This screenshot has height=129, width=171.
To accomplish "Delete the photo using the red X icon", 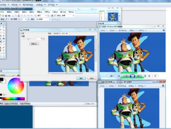I will tap(155, 76).
